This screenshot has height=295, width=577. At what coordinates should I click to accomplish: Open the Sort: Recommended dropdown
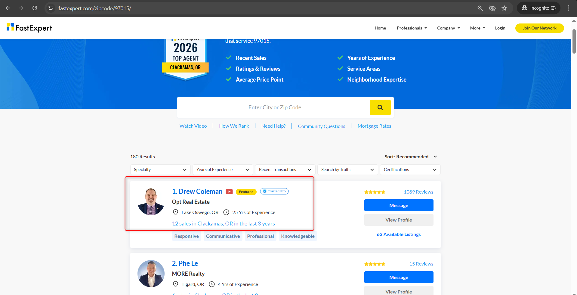click(411, 157)
